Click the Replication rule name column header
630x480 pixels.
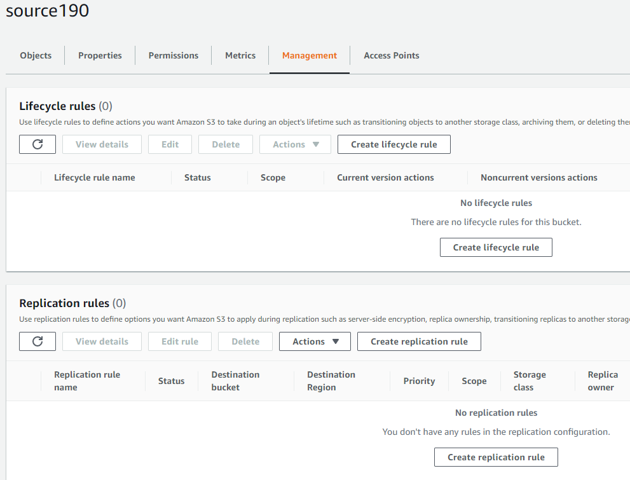(87, 381)
